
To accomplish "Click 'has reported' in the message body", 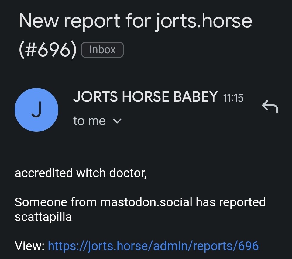I will [x=231, y=202].
